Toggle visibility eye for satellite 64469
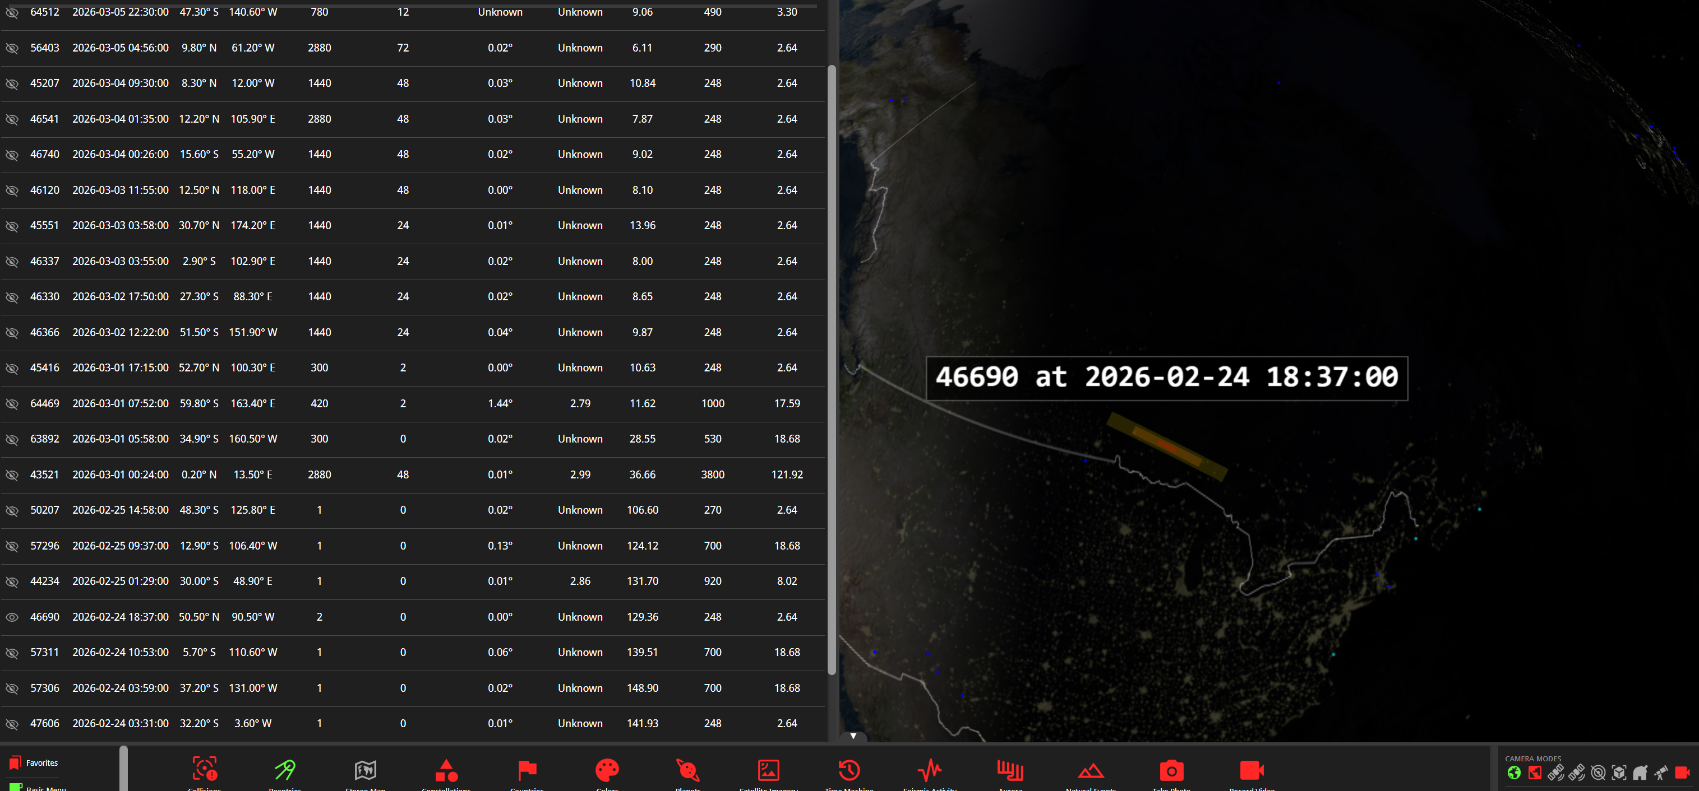This screenshot has width=1699, height=791. tap(12, 404)
